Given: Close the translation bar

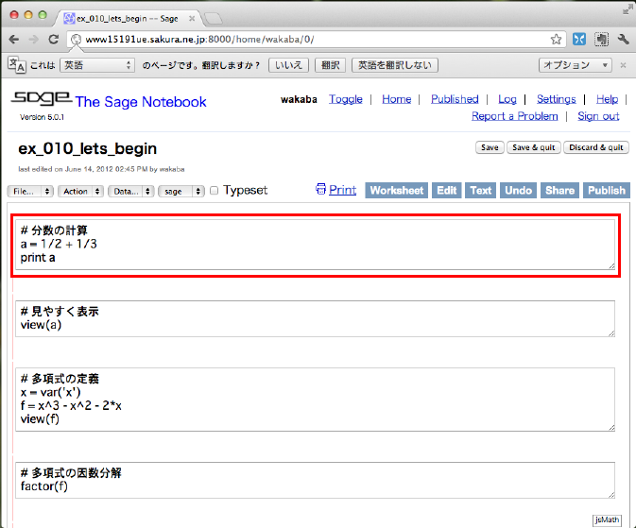Looking at the screenshot, I should pyautogui.click(x=623, y=65).
